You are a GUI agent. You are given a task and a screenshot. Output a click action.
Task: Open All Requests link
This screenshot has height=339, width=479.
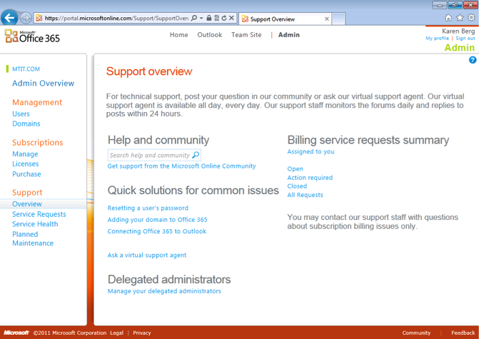point(305,195)
